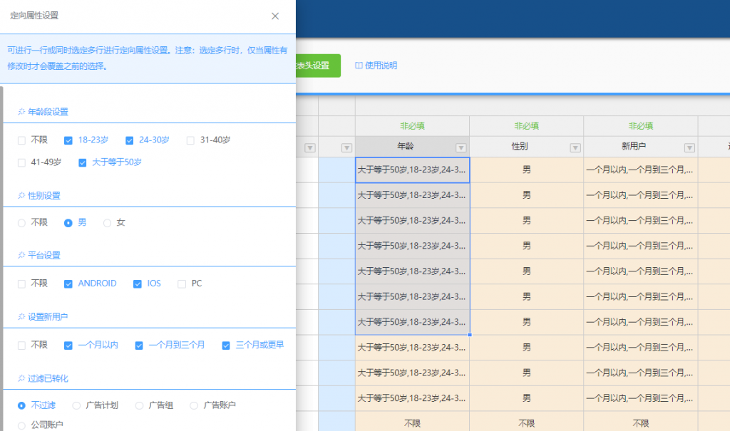
Task: Uncheck the ANDROID platform checkbox
Action: click(x=68, y=284)
